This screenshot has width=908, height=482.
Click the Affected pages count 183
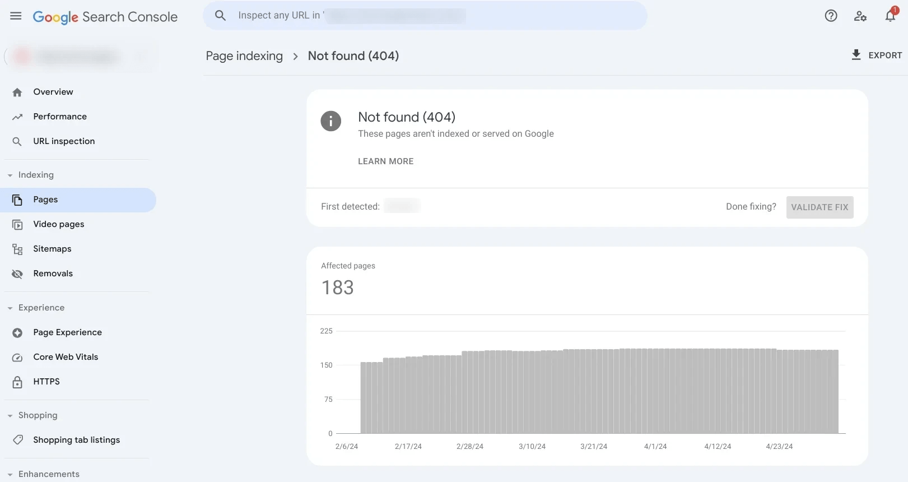click(338, 288)
